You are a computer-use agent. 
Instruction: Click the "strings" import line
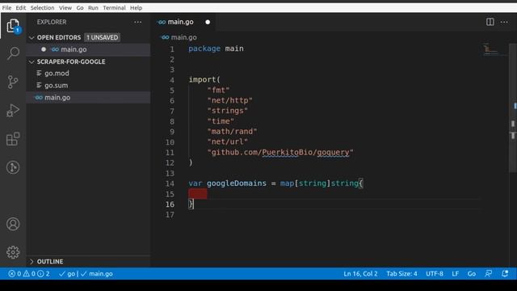point(228,111)
